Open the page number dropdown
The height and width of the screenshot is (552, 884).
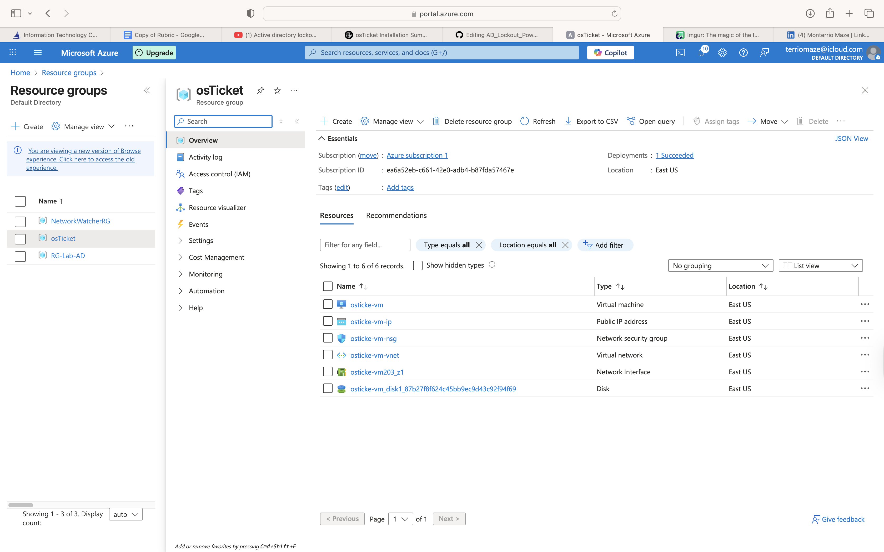point(400,519)
